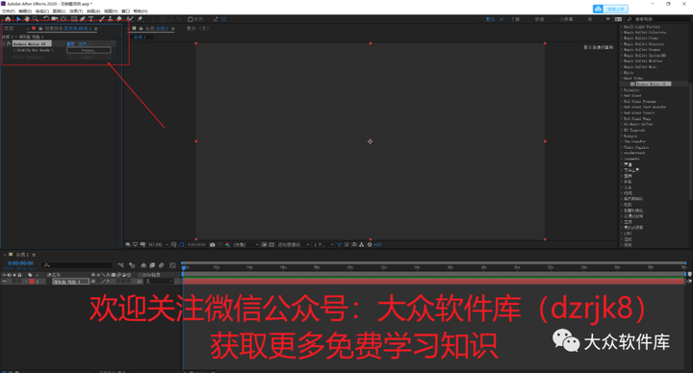
Task: Select the Pan Behind anchor tool
Action: pyautogui.click(x=64, y=19)
